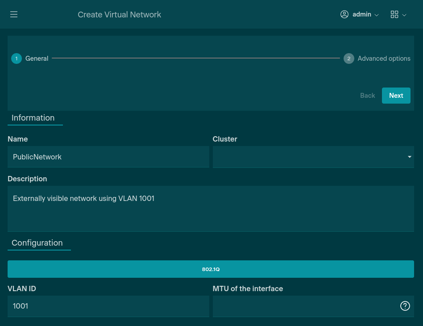Click the Back button
423x326 pixels.
click(367, 96)
